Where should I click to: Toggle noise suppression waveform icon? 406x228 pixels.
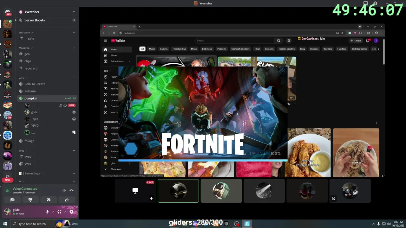point(64,190)
